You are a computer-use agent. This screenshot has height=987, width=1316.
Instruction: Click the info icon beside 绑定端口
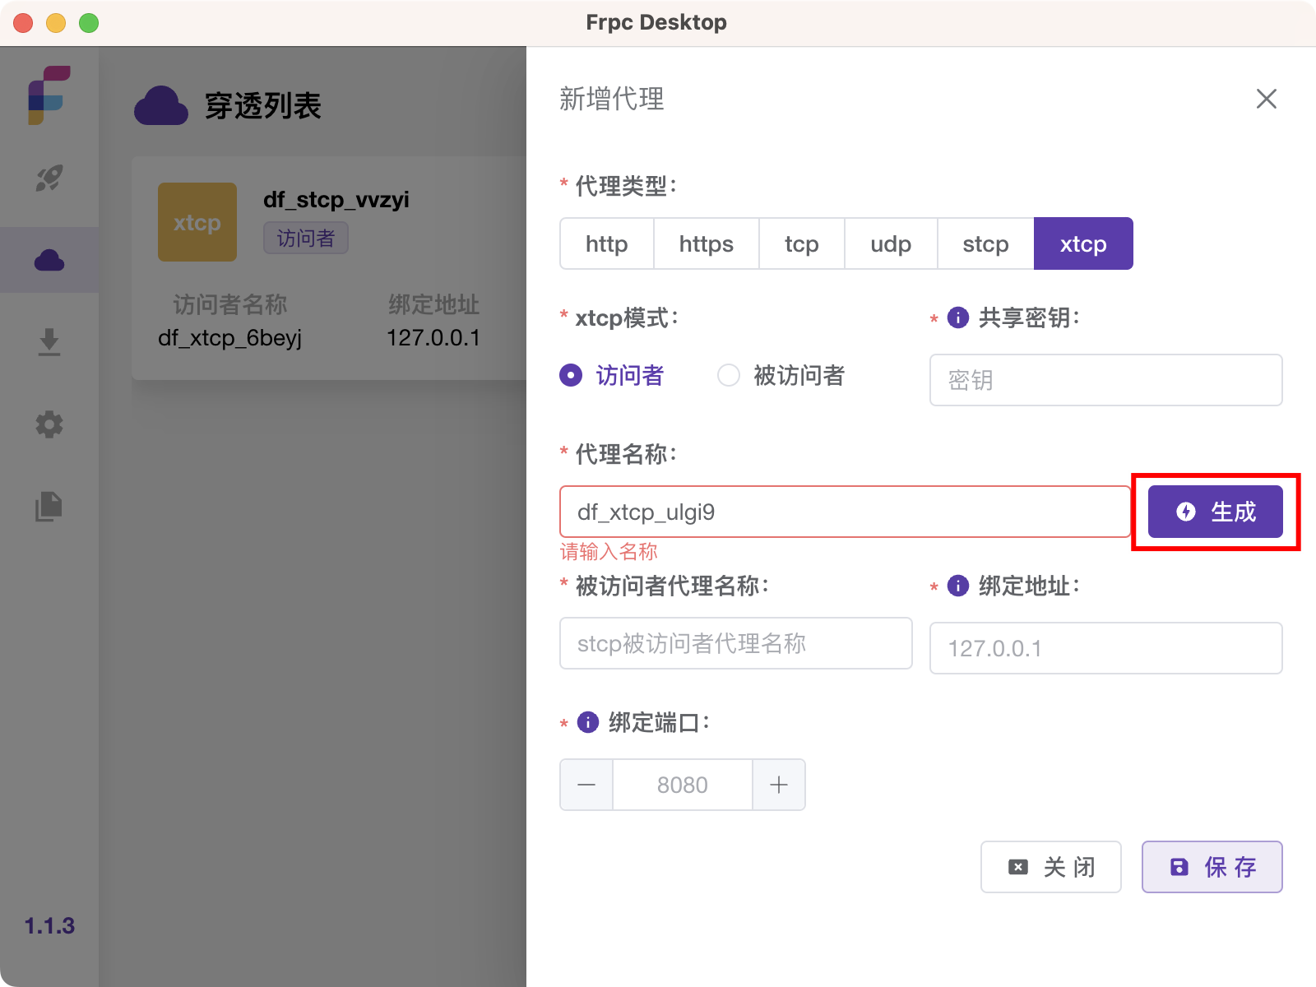click(x=588, y=722)
